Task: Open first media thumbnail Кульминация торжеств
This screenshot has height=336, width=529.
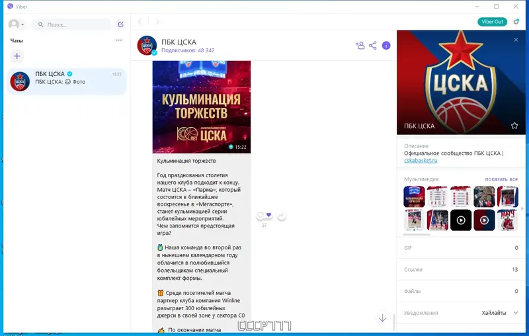Action: [x=414, y=196]
